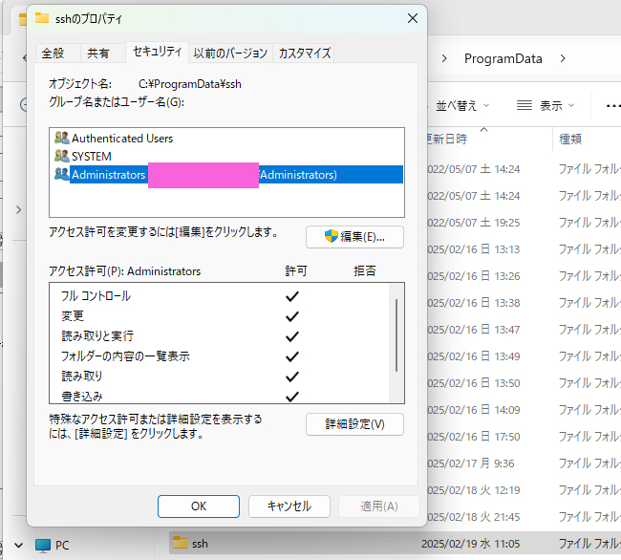Viewport: 621px width, 560px height.
Task: Click the 2025/02/17 月 9:36 date cell
Action: tap(471, 463)
